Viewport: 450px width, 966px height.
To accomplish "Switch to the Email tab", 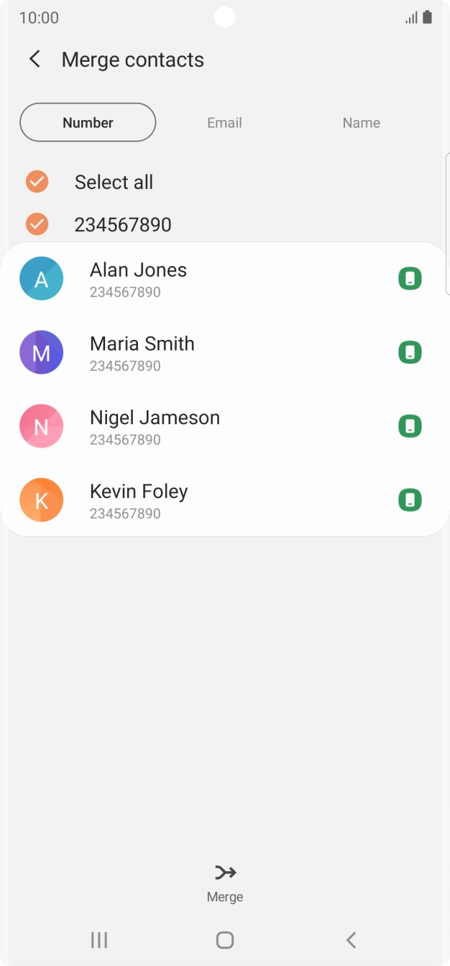I will (224, 123).
